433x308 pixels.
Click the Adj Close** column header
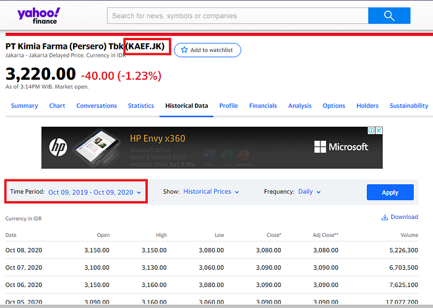click(325, 235)
